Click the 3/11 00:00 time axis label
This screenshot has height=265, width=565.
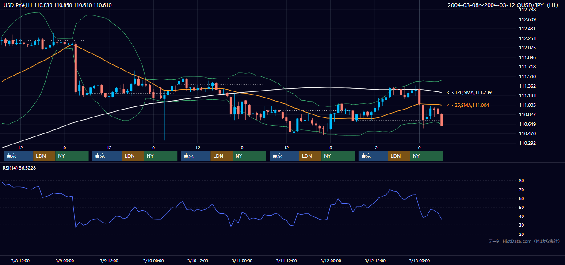(242, 261)
